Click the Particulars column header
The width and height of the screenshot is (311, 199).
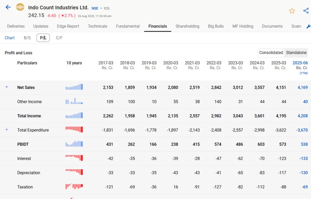(x=27, y=63)
